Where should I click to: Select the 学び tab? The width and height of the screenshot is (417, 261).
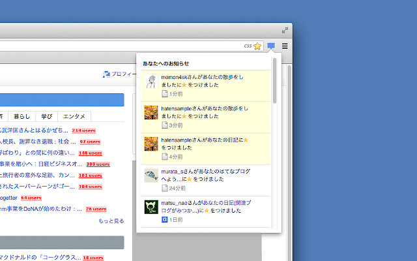46,116
